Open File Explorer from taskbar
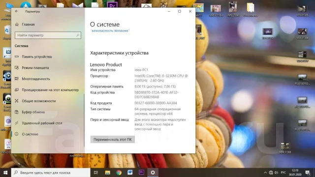Image resolution: width=315 pixels, height=177 pixels. (108, 173)
